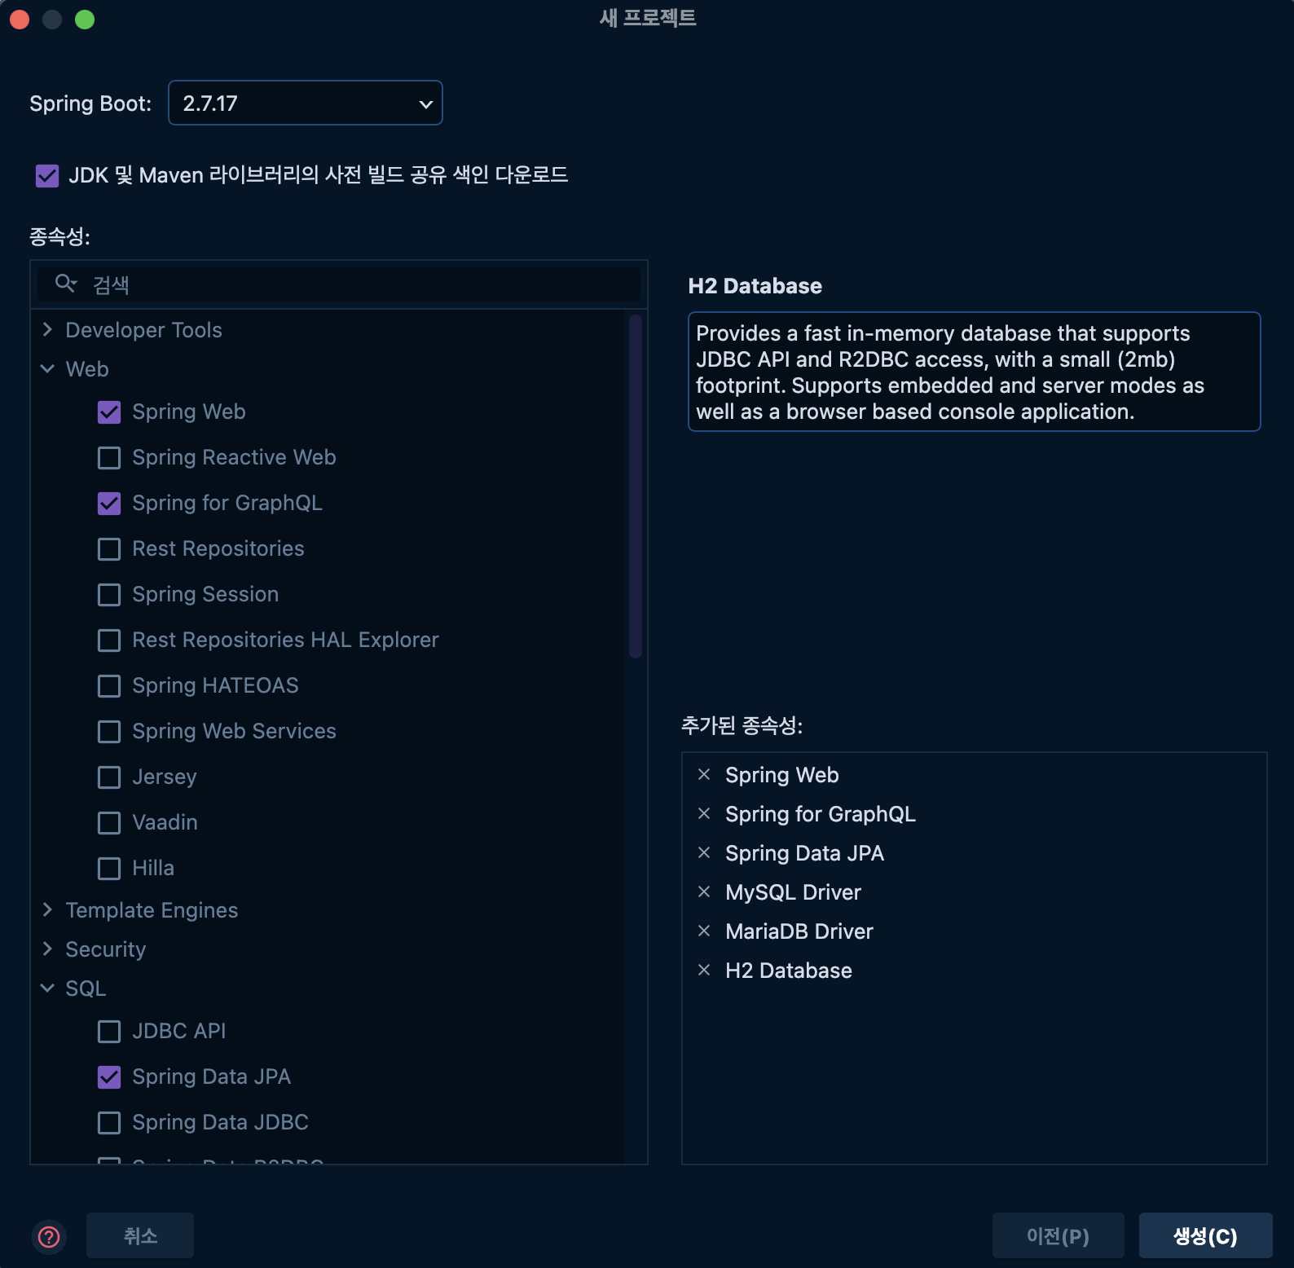The image size is (1294, 1268).
Task: Enable JDBC API dependency
Action: tap(109, 1032)
